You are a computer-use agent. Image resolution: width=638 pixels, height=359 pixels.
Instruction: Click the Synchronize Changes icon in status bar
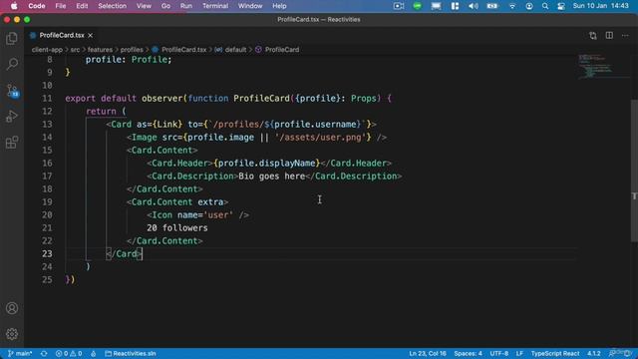coord(44,353)
